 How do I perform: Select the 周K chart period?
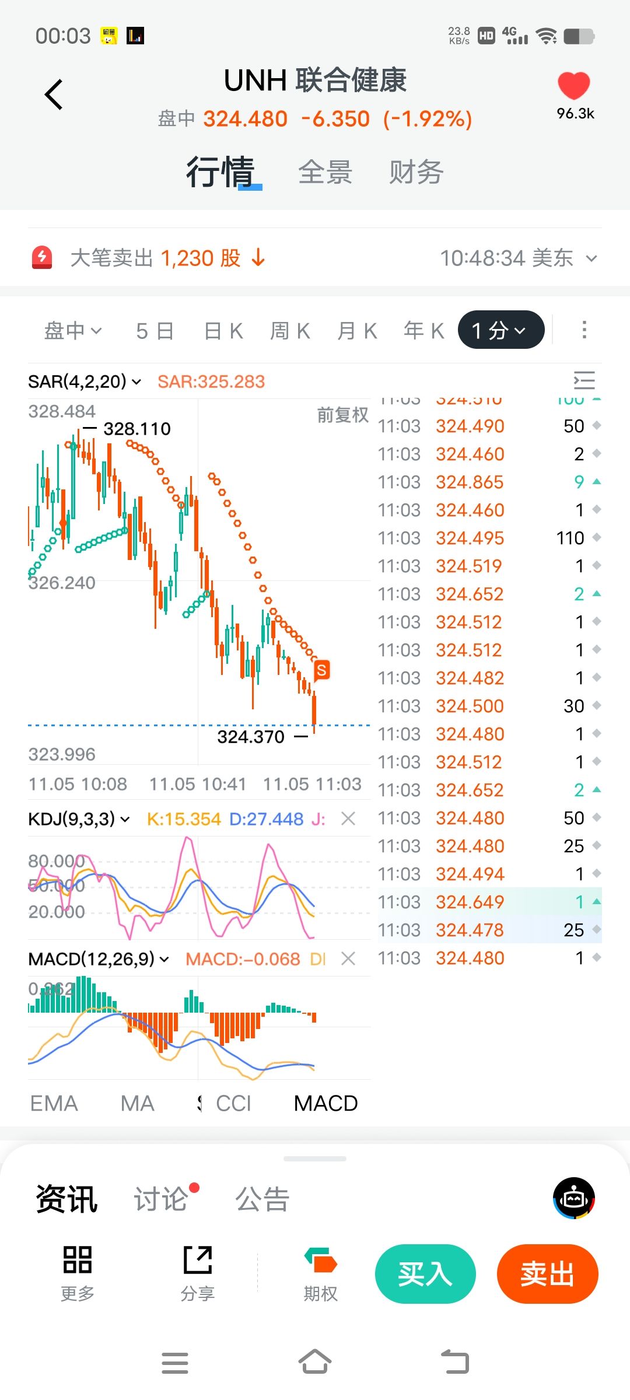pyautogui.click(x=290, y=331)
